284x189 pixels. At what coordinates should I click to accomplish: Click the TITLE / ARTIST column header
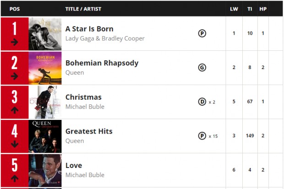coord(83,9)
